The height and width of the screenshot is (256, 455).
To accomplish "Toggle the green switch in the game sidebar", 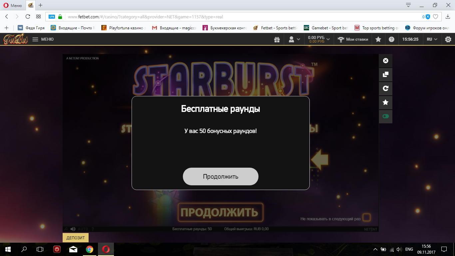I will pos(386,117).
